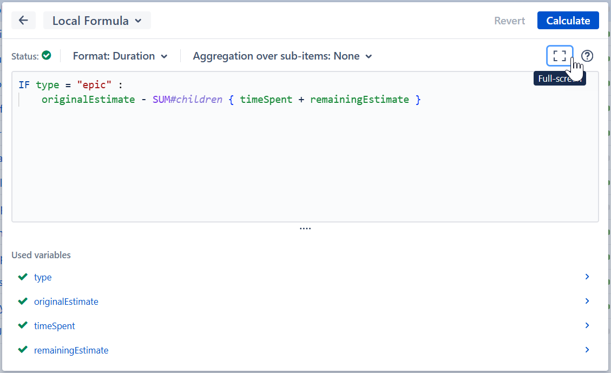The width and height of the screenshot is (611, 373).
Task: Click the green Status checkmark icon
Action: (x=46, y=55)
